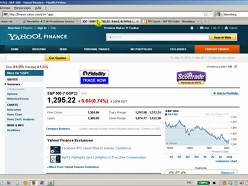Open the Basic Tech. Analysis link

pyautogui.click(x=21, y=119)
